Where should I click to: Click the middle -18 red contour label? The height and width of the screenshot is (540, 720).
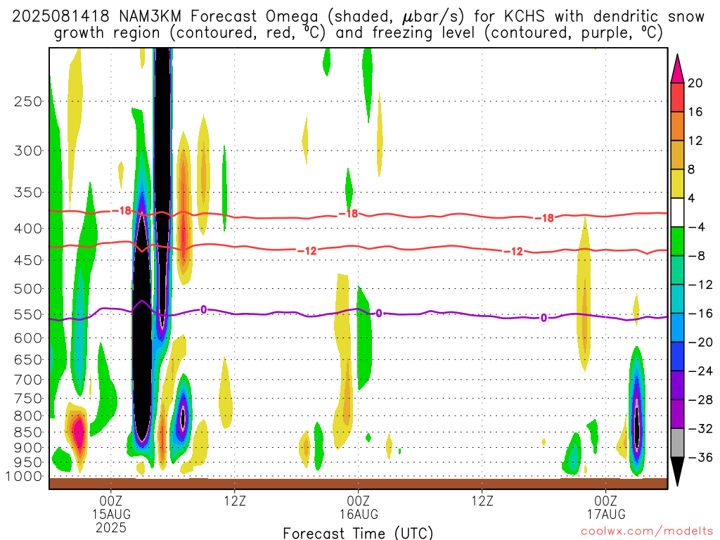click(x=348, y=214)
